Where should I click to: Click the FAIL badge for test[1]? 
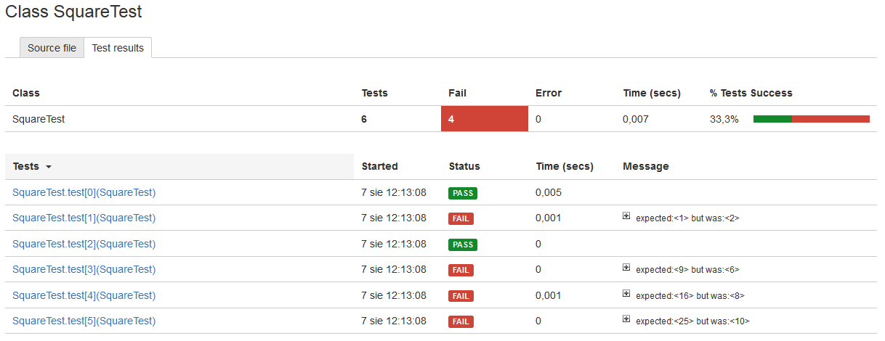(461, 218)
